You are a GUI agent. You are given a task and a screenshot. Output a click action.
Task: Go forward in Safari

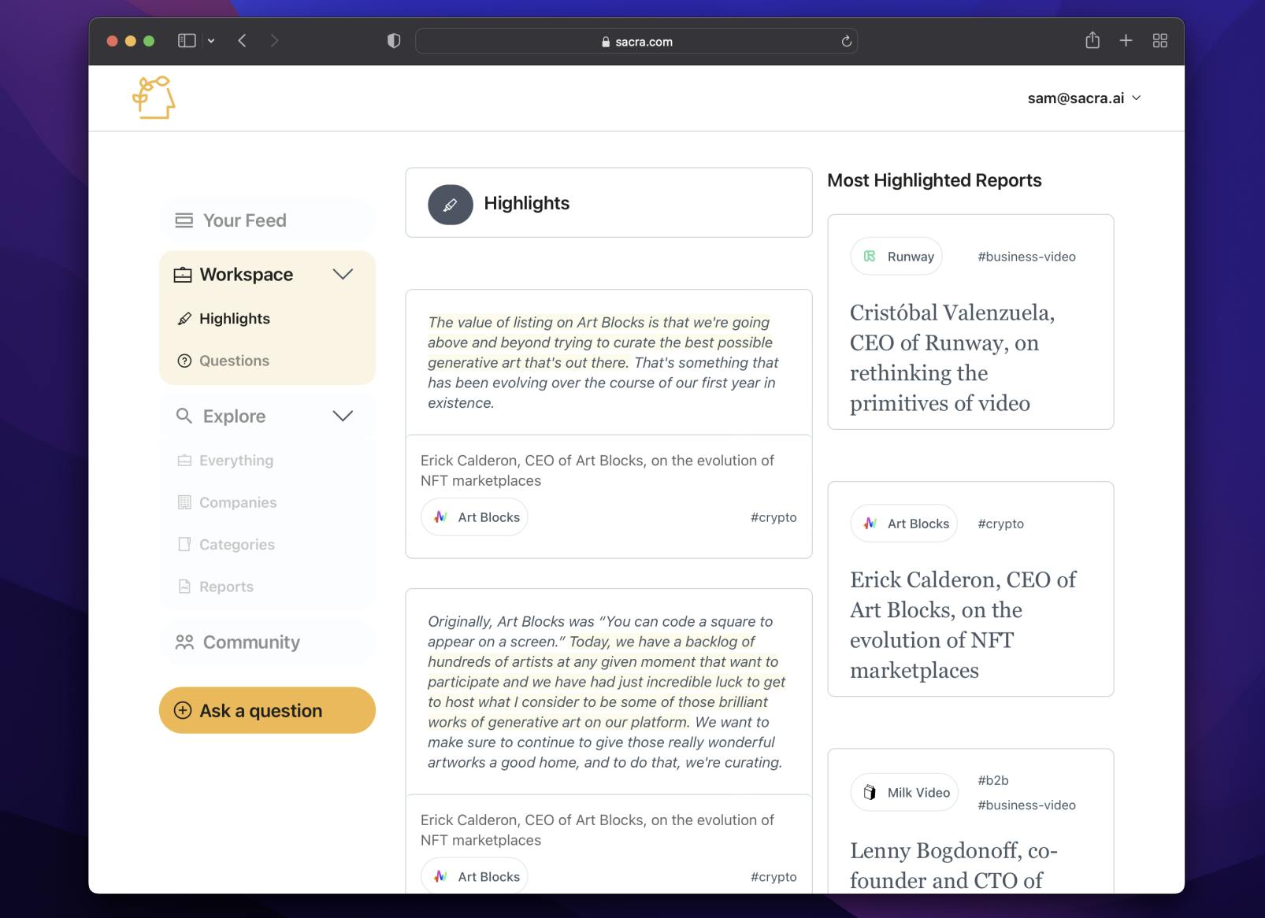click(274, 41)
